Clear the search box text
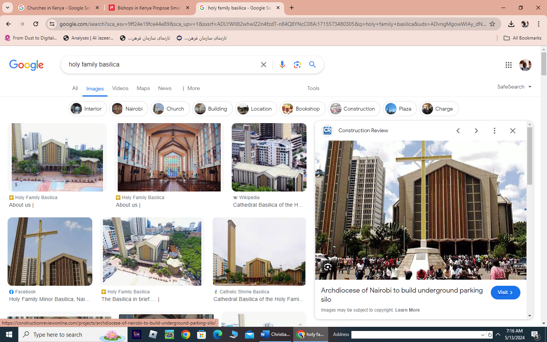Viewport: 547px width, 342px height. (x=264, y=65)
